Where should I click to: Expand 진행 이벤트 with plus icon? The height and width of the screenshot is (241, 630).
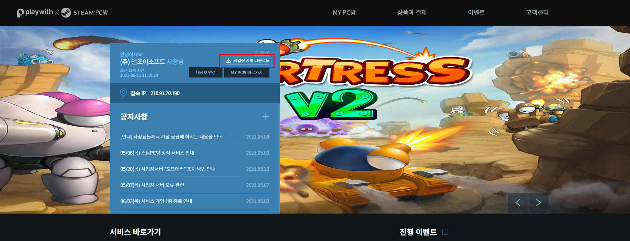[445, 232]
